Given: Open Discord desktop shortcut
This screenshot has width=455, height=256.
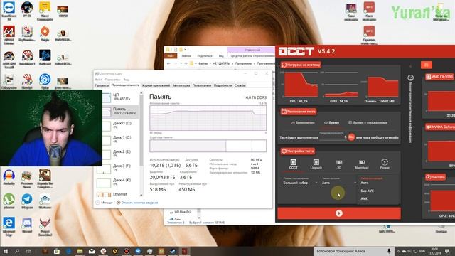Looking at the screenshot, I should coord(27,225).
